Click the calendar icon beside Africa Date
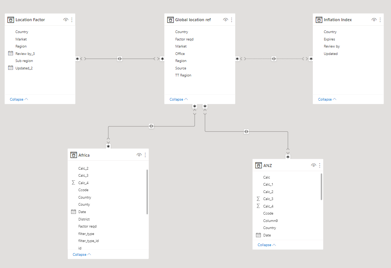 (x=73, y=212)
